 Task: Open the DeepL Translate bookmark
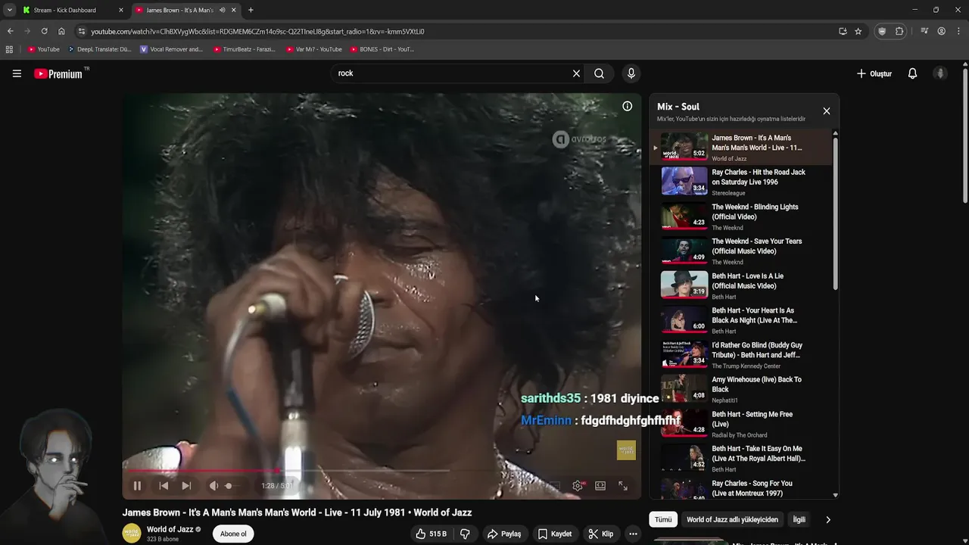[99, 49]
